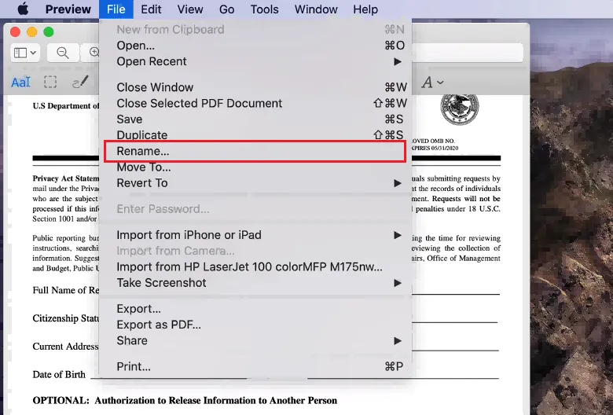Close the open File menu
This screenshot has height=415, width=613.
click(116, 9)
